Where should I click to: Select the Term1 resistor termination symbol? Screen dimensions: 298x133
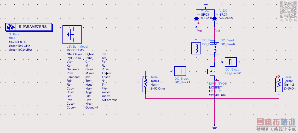point(146,85)
